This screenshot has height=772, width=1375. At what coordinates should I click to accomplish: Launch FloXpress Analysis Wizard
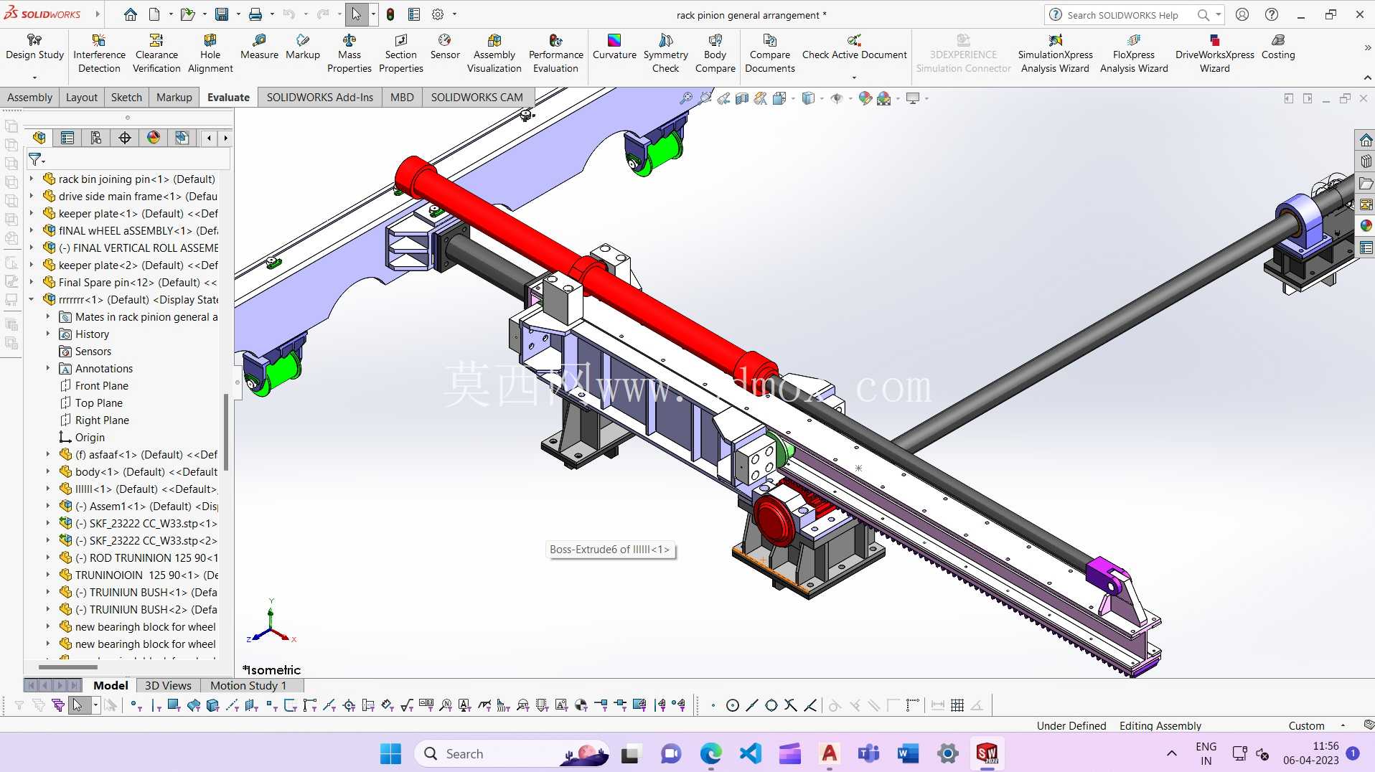pos(1134,54)
